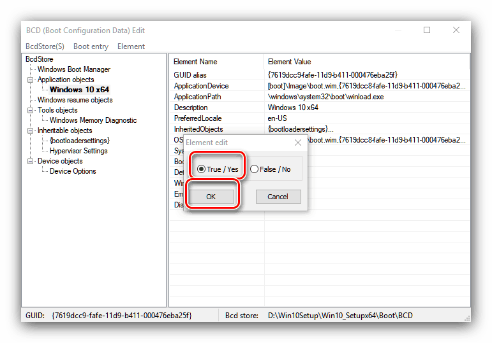Viewport: 492px width, 343px height.
Task: Click the Element Name column header
Action: point(217,62)
